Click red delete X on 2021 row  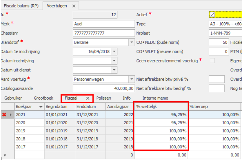[4, 115]
